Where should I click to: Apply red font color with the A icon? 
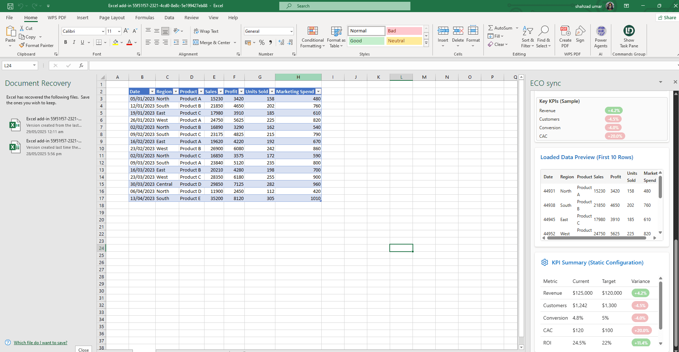coord(129,42)
